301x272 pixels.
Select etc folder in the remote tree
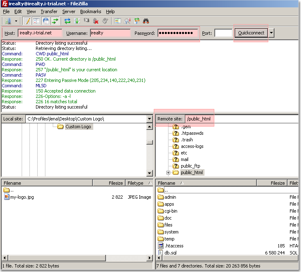click(184, 153)
